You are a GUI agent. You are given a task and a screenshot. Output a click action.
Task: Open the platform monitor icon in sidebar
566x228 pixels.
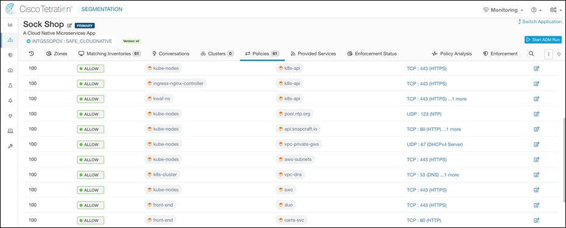pyautogui.click(x=10, y=131)
